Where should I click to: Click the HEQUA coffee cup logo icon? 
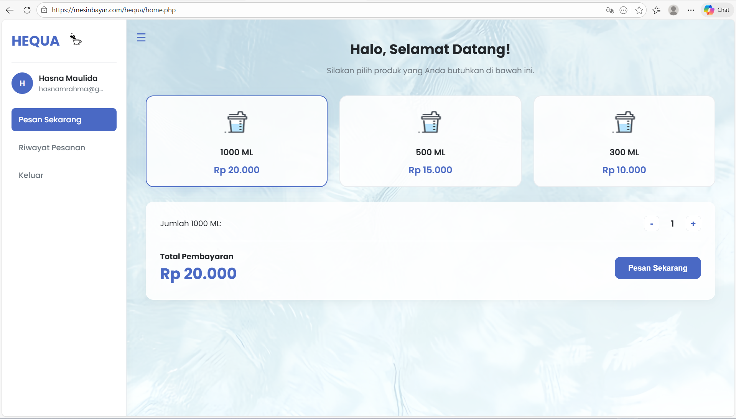76,39
